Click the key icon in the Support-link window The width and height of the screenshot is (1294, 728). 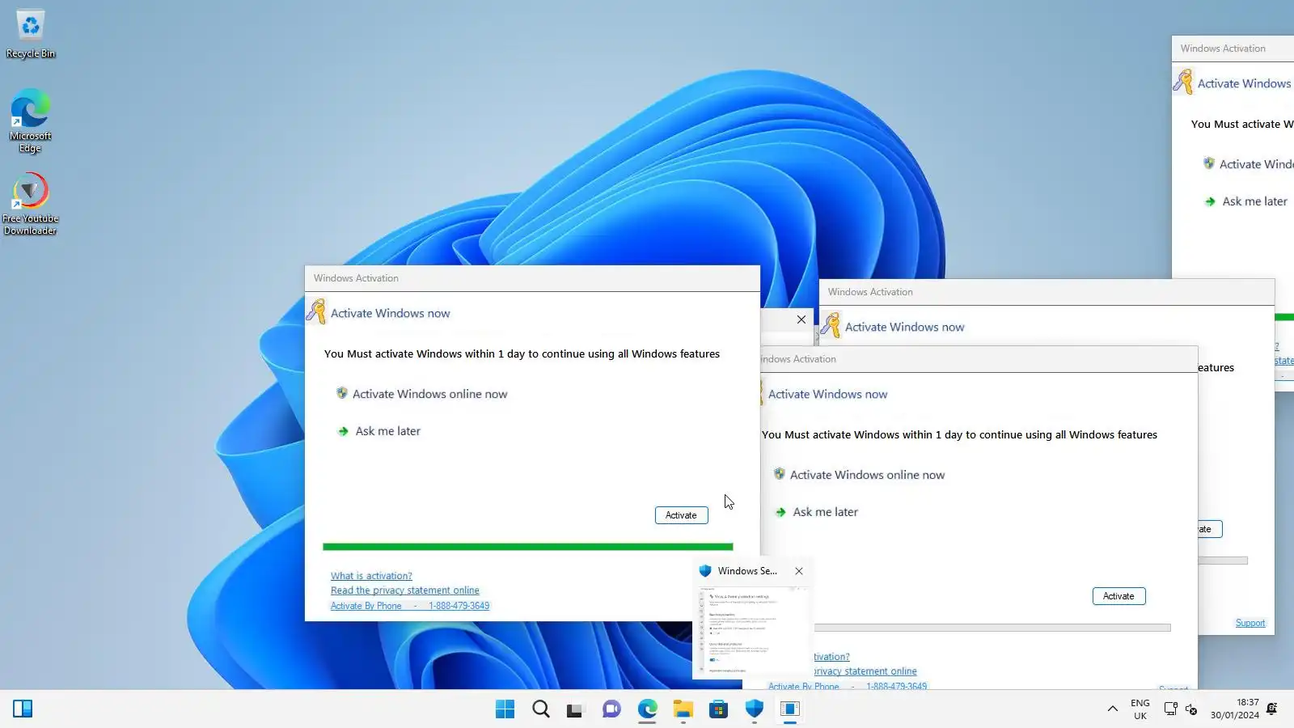(x=830, y=325)
